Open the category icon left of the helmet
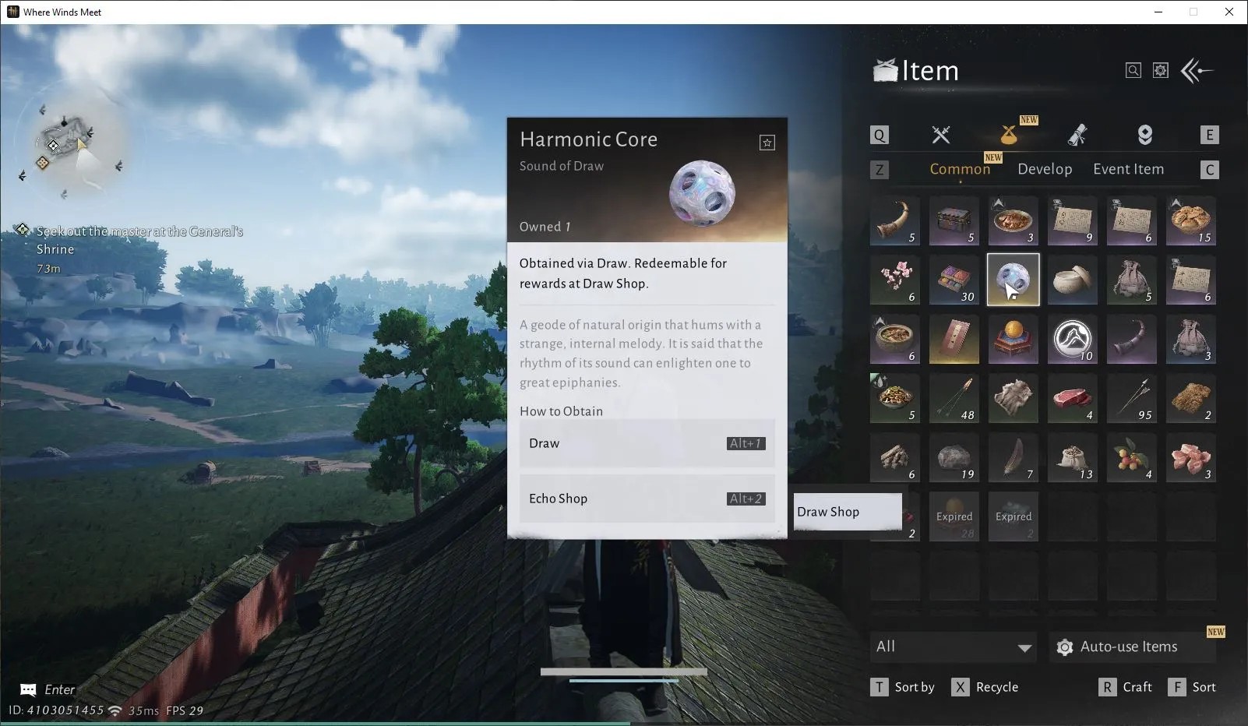Image resolution: width=1248 pixels, height=726 pixels. 1077,135
